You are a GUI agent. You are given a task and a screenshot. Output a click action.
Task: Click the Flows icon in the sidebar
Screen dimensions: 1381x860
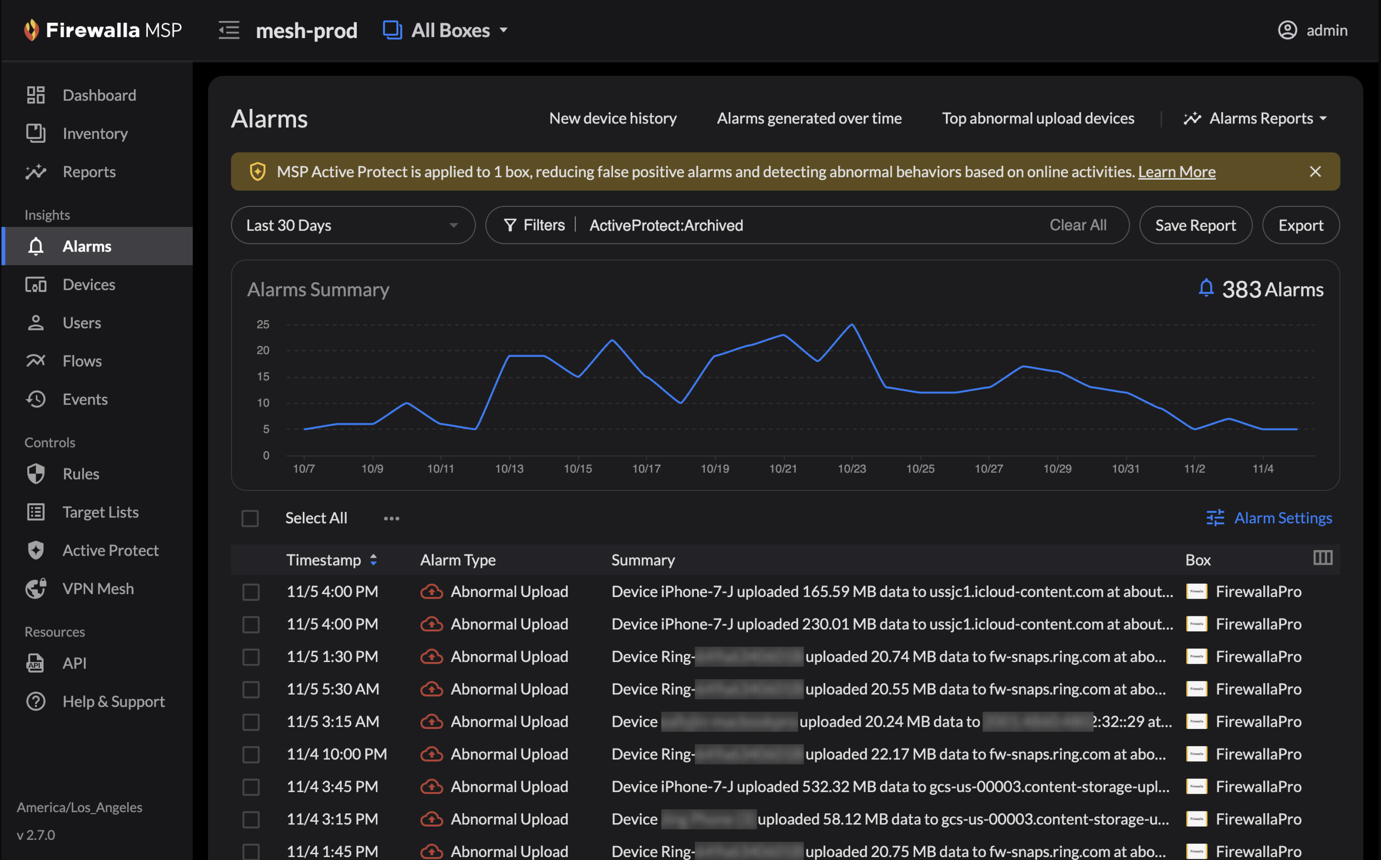pos(36,360)
